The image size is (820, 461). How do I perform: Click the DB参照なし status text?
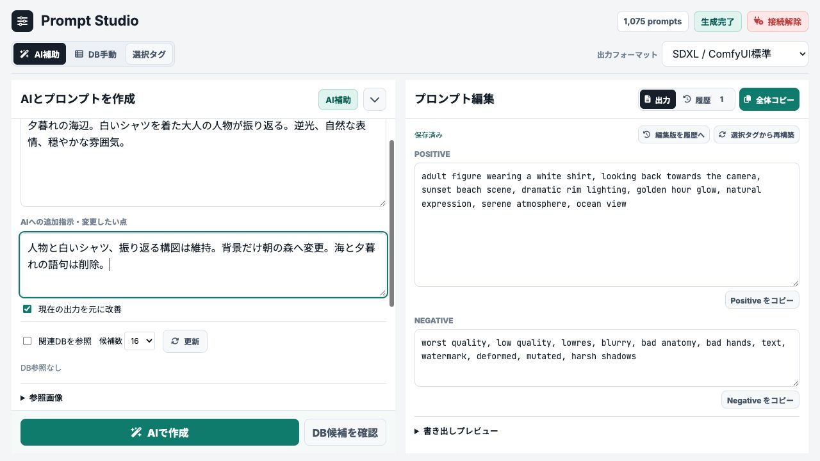click(x=41, y=368)
